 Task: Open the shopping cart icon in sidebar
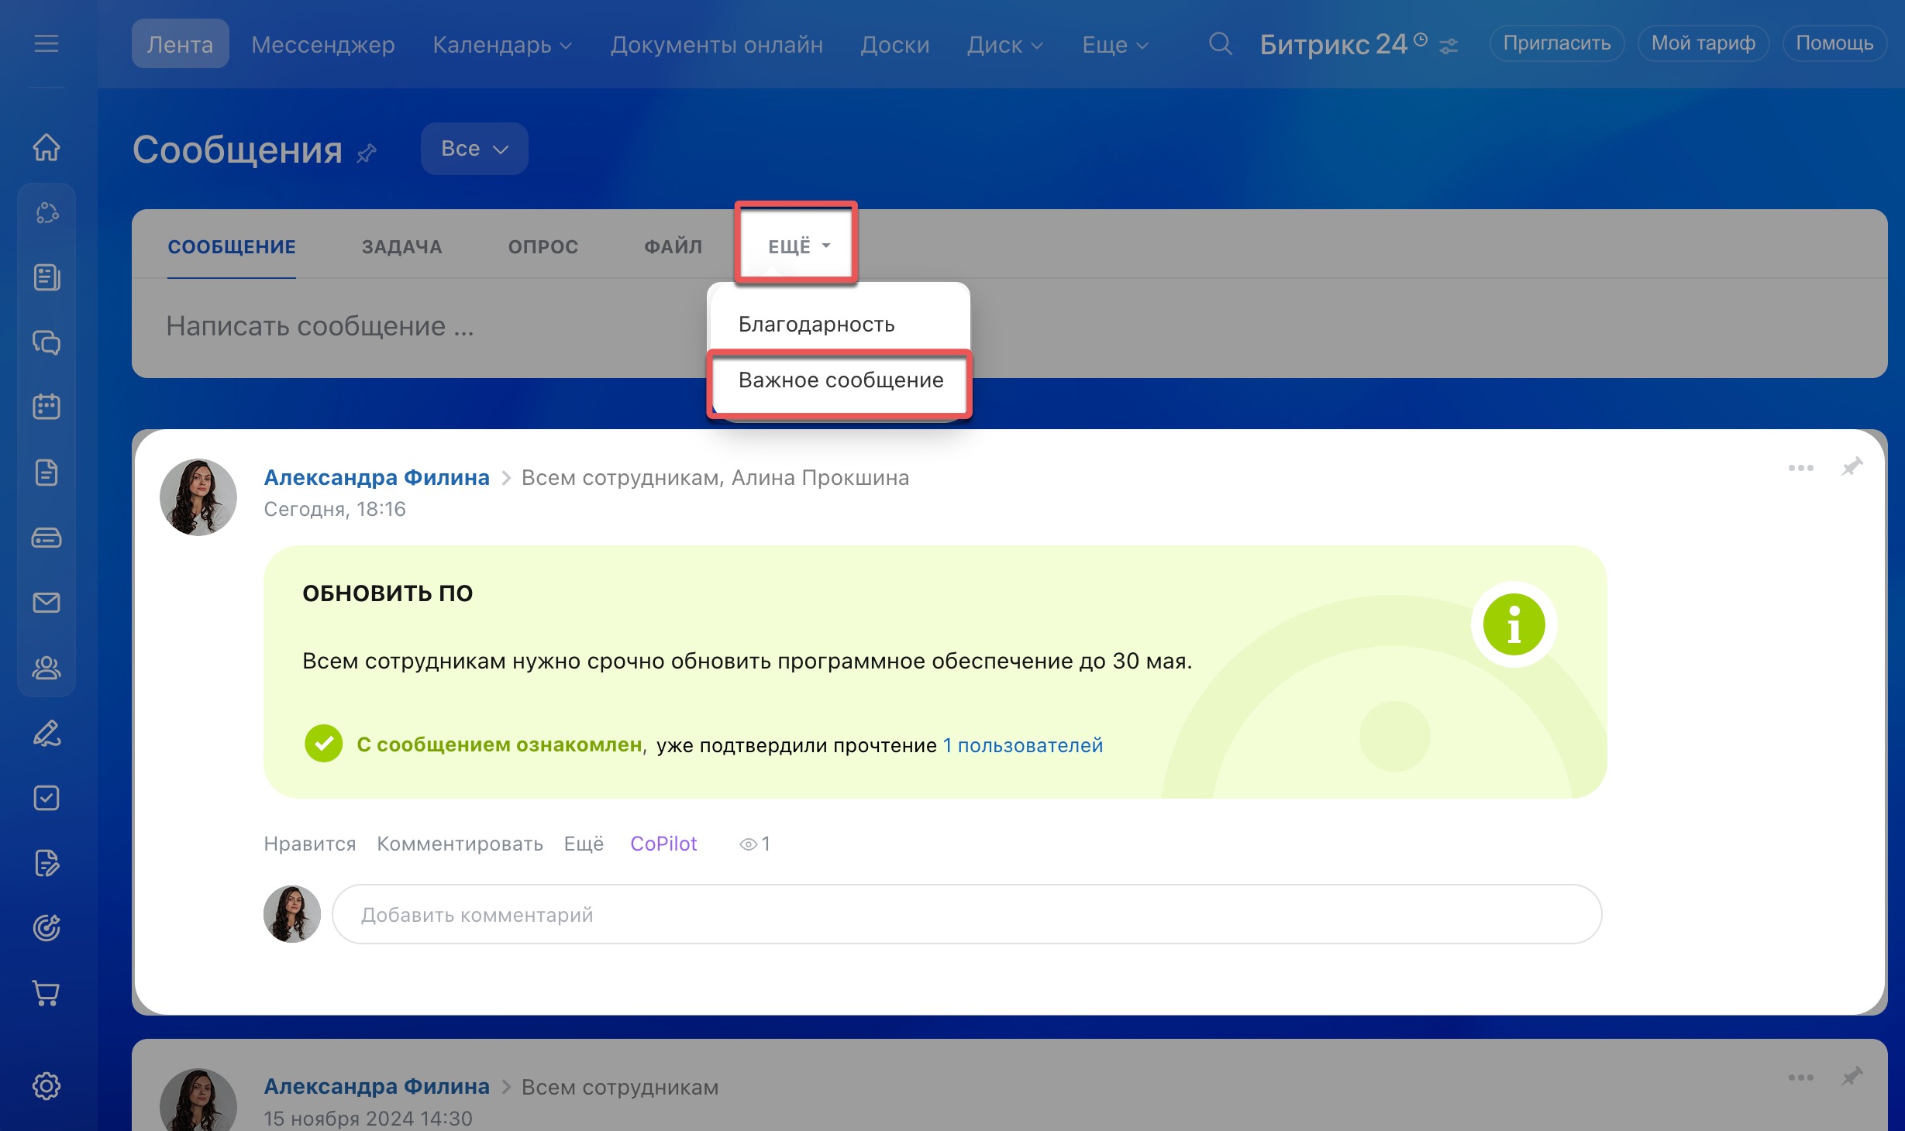(x=47, y=993)
